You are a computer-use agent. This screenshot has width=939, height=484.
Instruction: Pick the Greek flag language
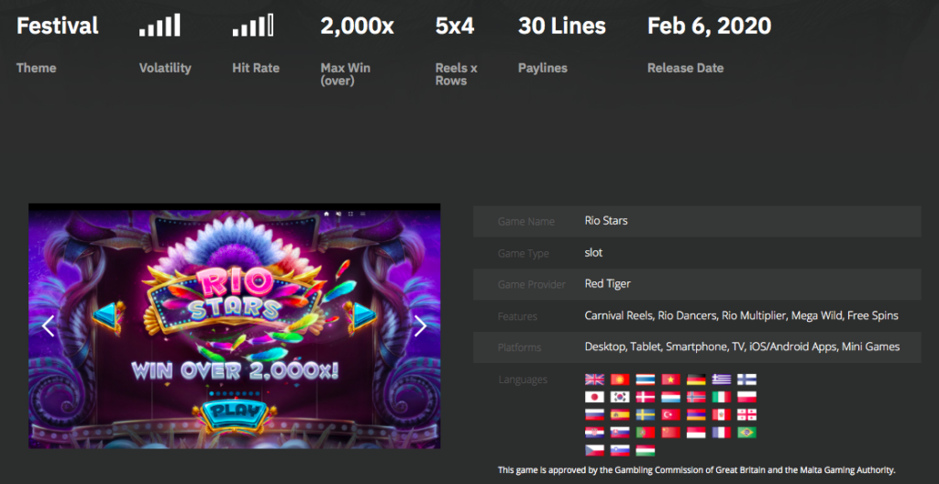[722, 379]
